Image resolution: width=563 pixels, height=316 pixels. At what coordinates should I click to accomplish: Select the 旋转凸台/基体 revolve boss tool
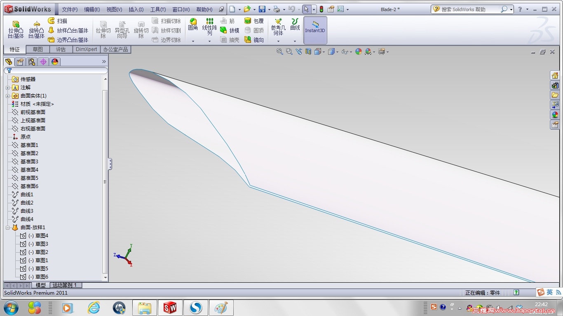[x=36, y=30]
